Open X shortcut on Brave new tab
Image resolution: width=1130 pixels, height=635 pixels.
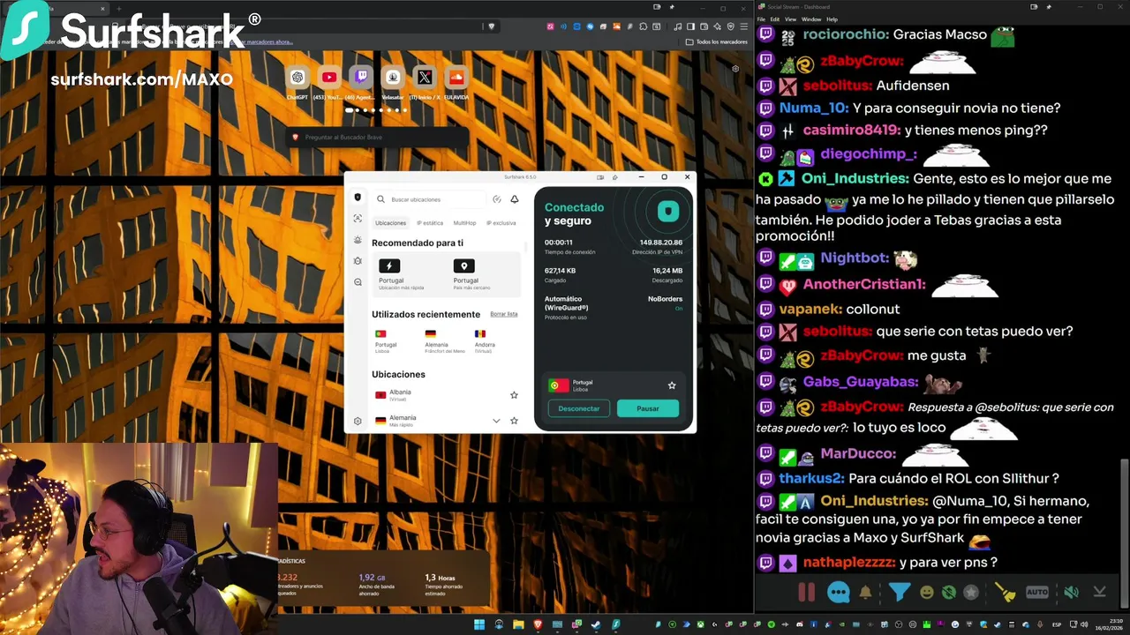(x=425, y=78)
